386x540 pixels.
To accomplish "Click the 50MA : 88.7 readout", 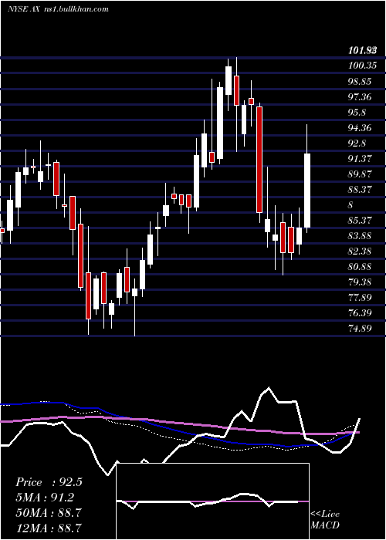I will pyautogui.click(x=49, y=513).
